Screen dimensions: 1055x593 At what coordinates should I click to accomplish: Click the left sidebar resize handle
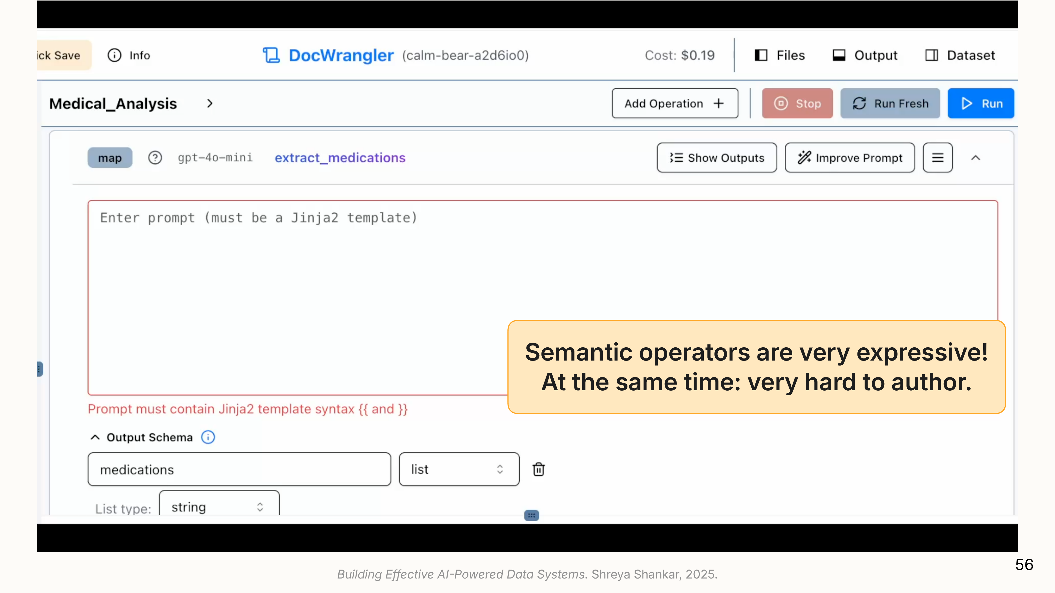click(x=39, y=369)
